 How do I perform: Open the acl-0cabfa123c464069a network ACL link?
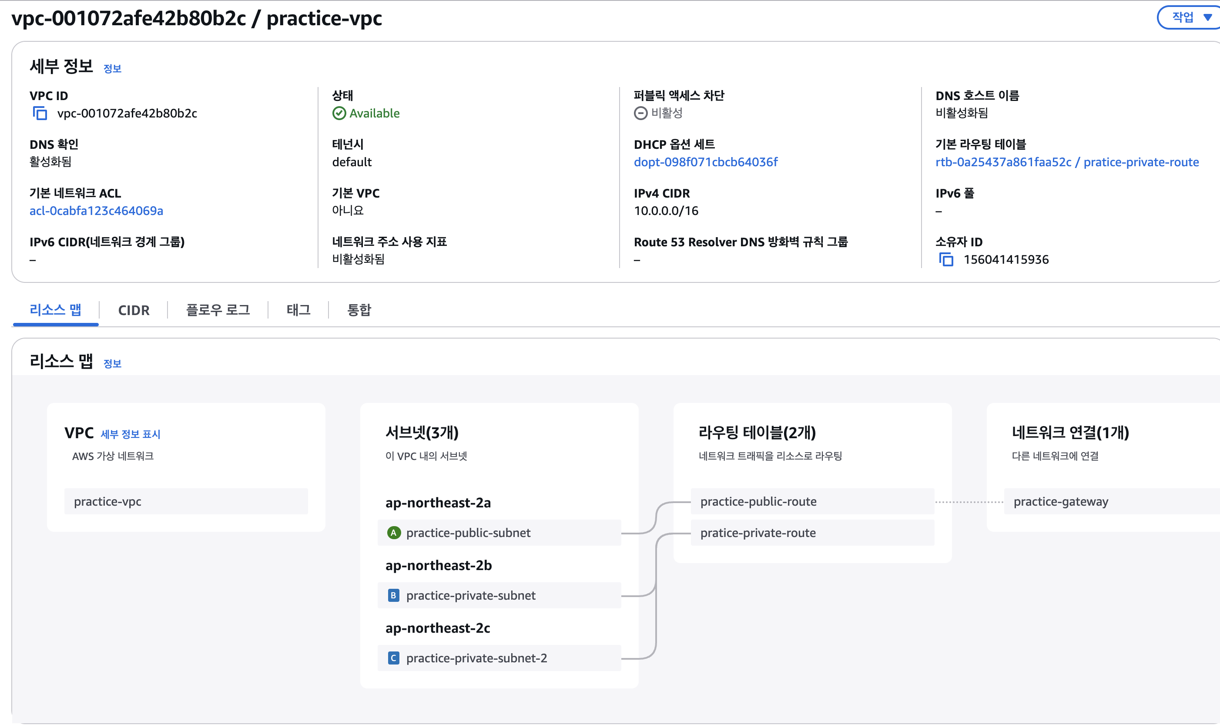(x=96, y=211)
